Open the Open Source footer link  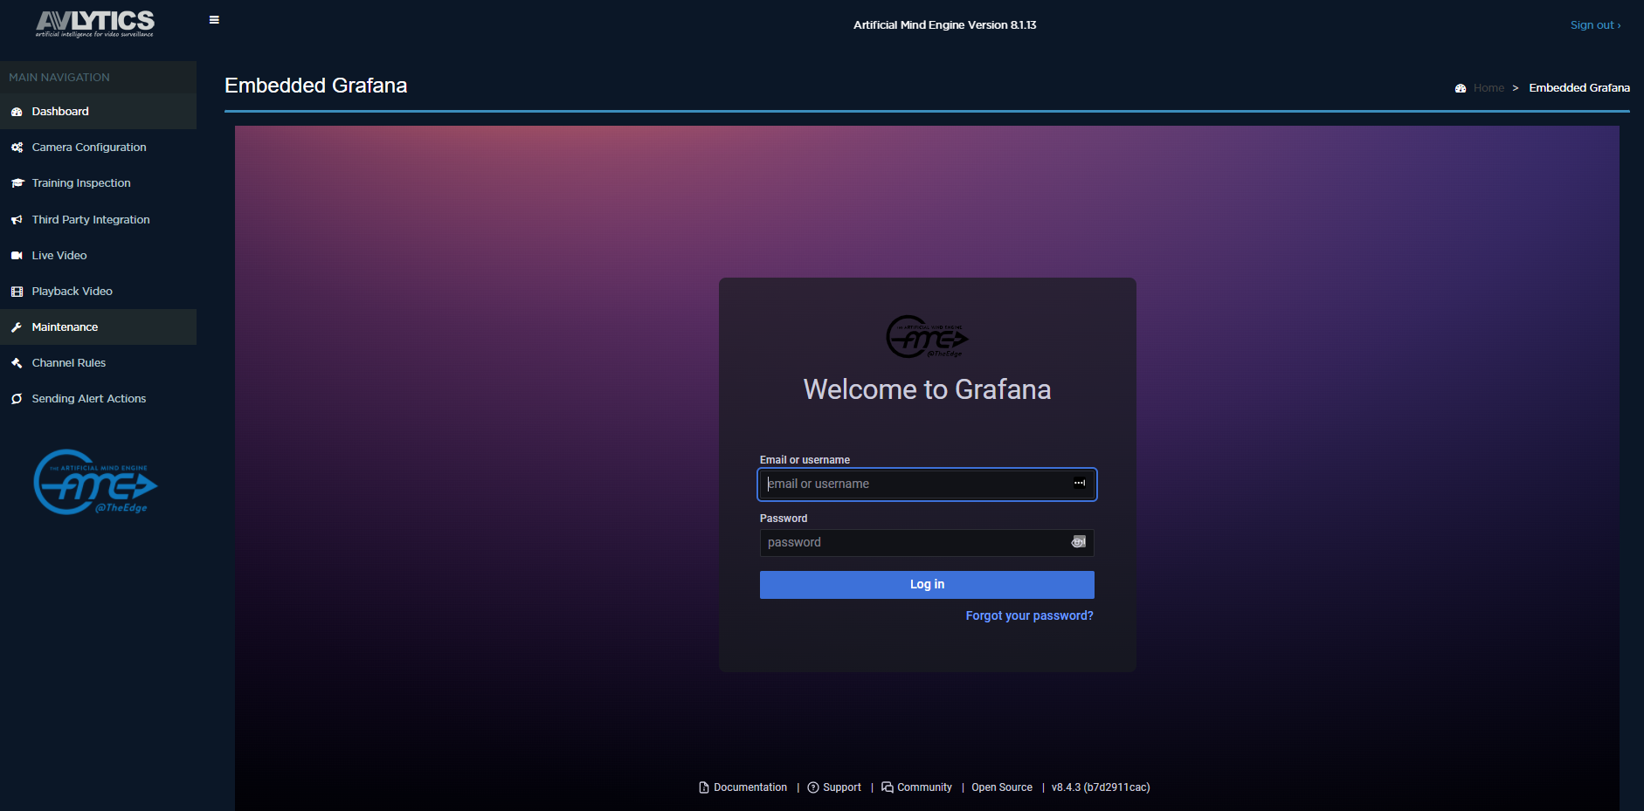(1002, 787)
